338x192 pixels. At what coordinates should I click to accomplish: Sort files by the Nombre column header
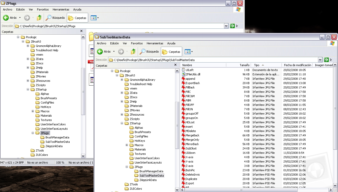[x=203, y=65]
